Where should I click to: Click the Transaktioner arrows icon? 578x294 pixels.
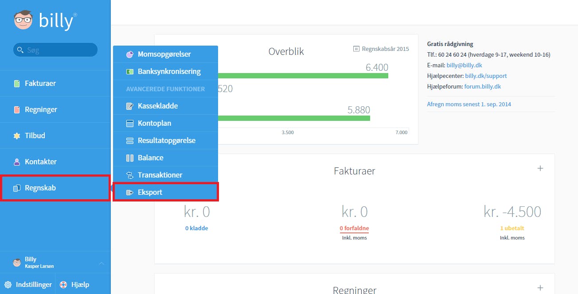click(130, 175)
